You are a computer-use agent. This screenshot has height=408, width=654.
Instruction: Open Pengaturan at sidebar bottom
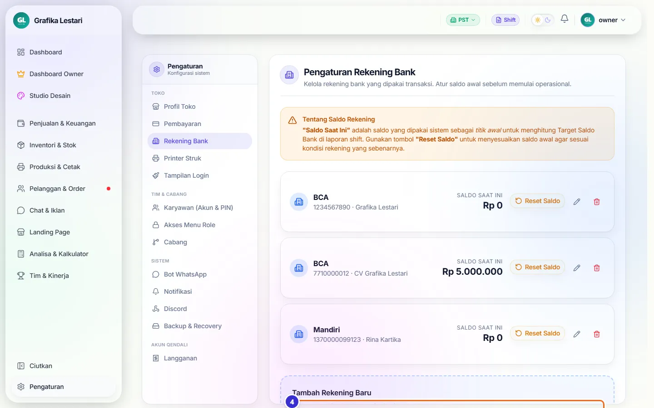pos(64,387)
